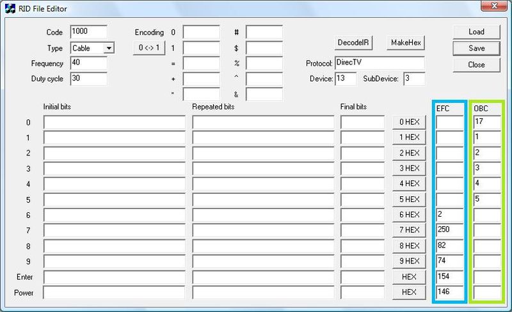This screenshot has height=312, width=512.
Task: Click the MakeHex button
Action: [406, 43]
